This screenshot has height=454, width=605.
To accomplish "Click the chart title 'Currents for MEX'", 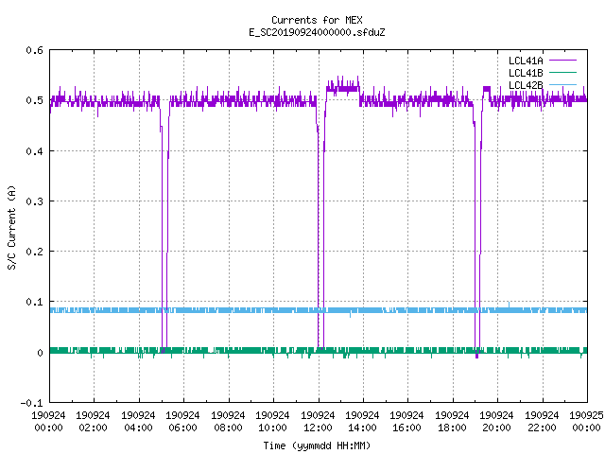I will (317, 20).
